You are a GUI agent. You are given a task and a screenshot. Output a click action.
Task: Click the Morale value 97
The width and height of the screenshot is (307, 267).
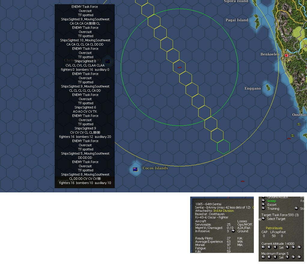229,245
